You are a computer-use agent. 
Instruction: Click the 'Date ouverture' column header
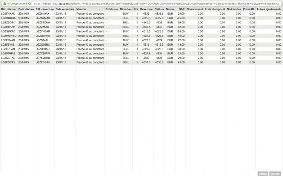click(65, 9)
